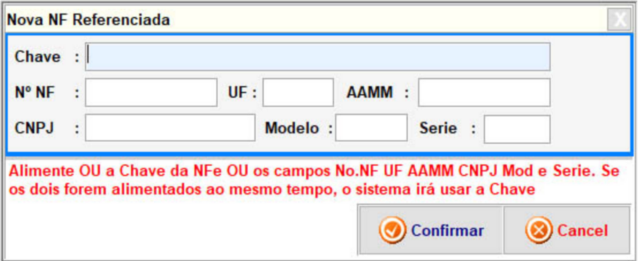
Task: Click the Modelo label text
Action: click(x=291, y=128)
